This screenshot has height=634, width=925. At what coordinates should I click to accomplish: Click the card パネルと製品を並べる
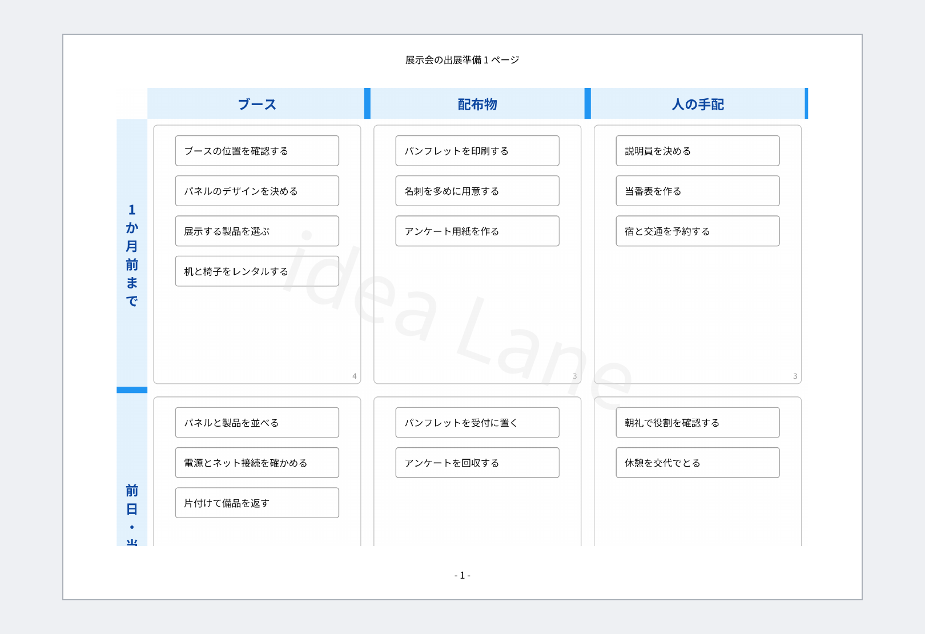[x=257, y=423]
